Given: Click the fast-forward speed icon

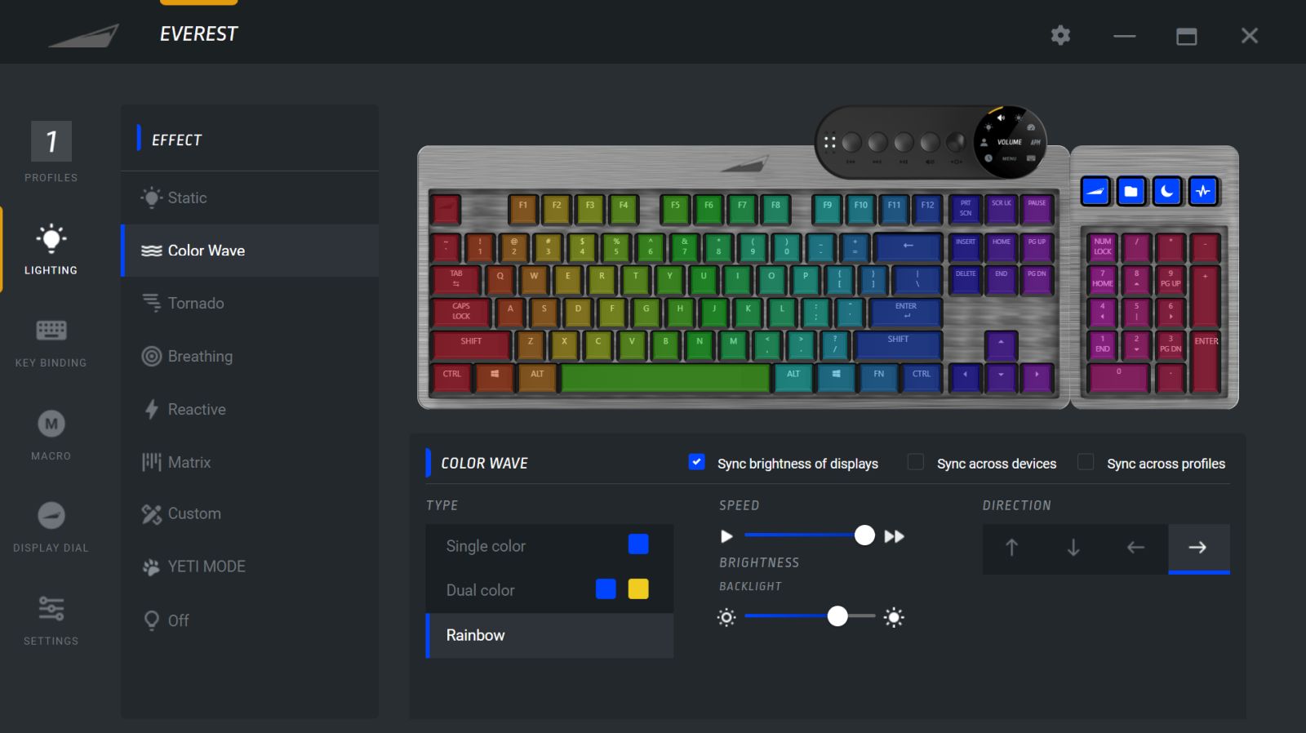Looking at the screenshot, I should [x=895, y=536].
